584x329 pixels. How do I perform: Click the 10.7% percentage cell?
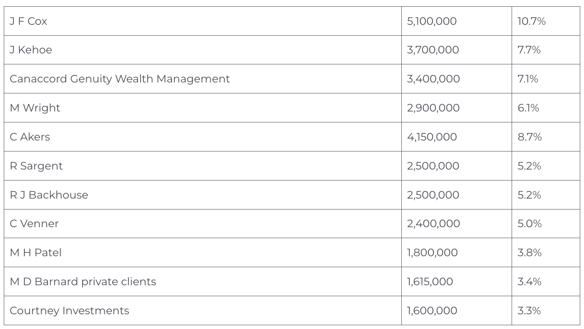[531, 21]
